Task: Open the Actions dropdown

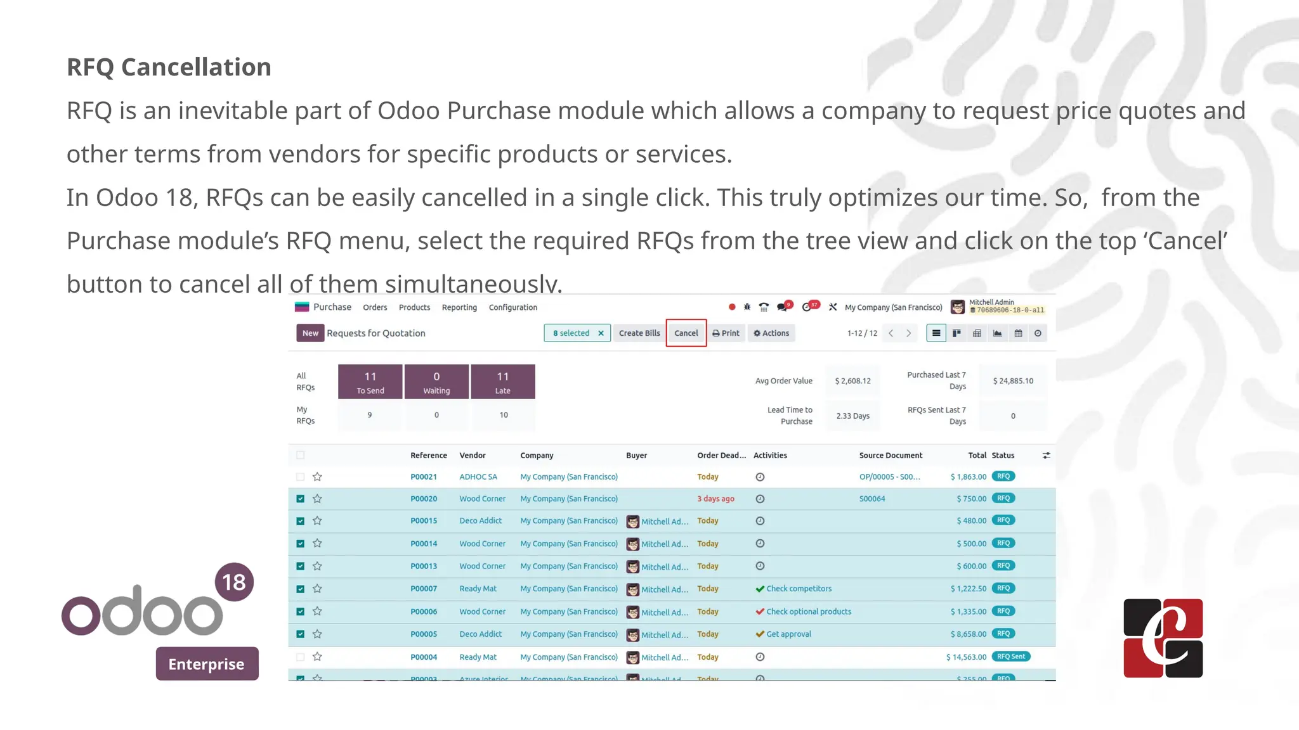Action: point(771,333)
